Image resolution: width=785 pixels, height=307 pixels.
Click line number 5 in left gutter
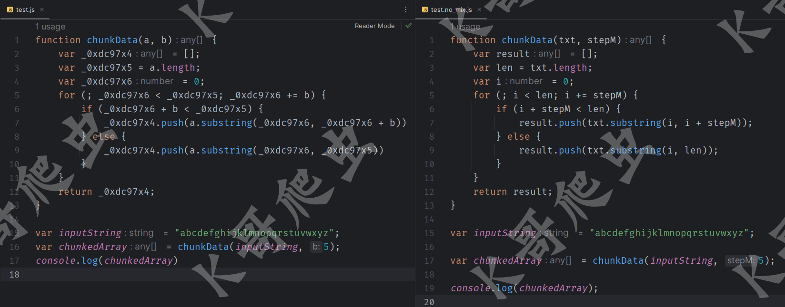click(x=17, y=96)
